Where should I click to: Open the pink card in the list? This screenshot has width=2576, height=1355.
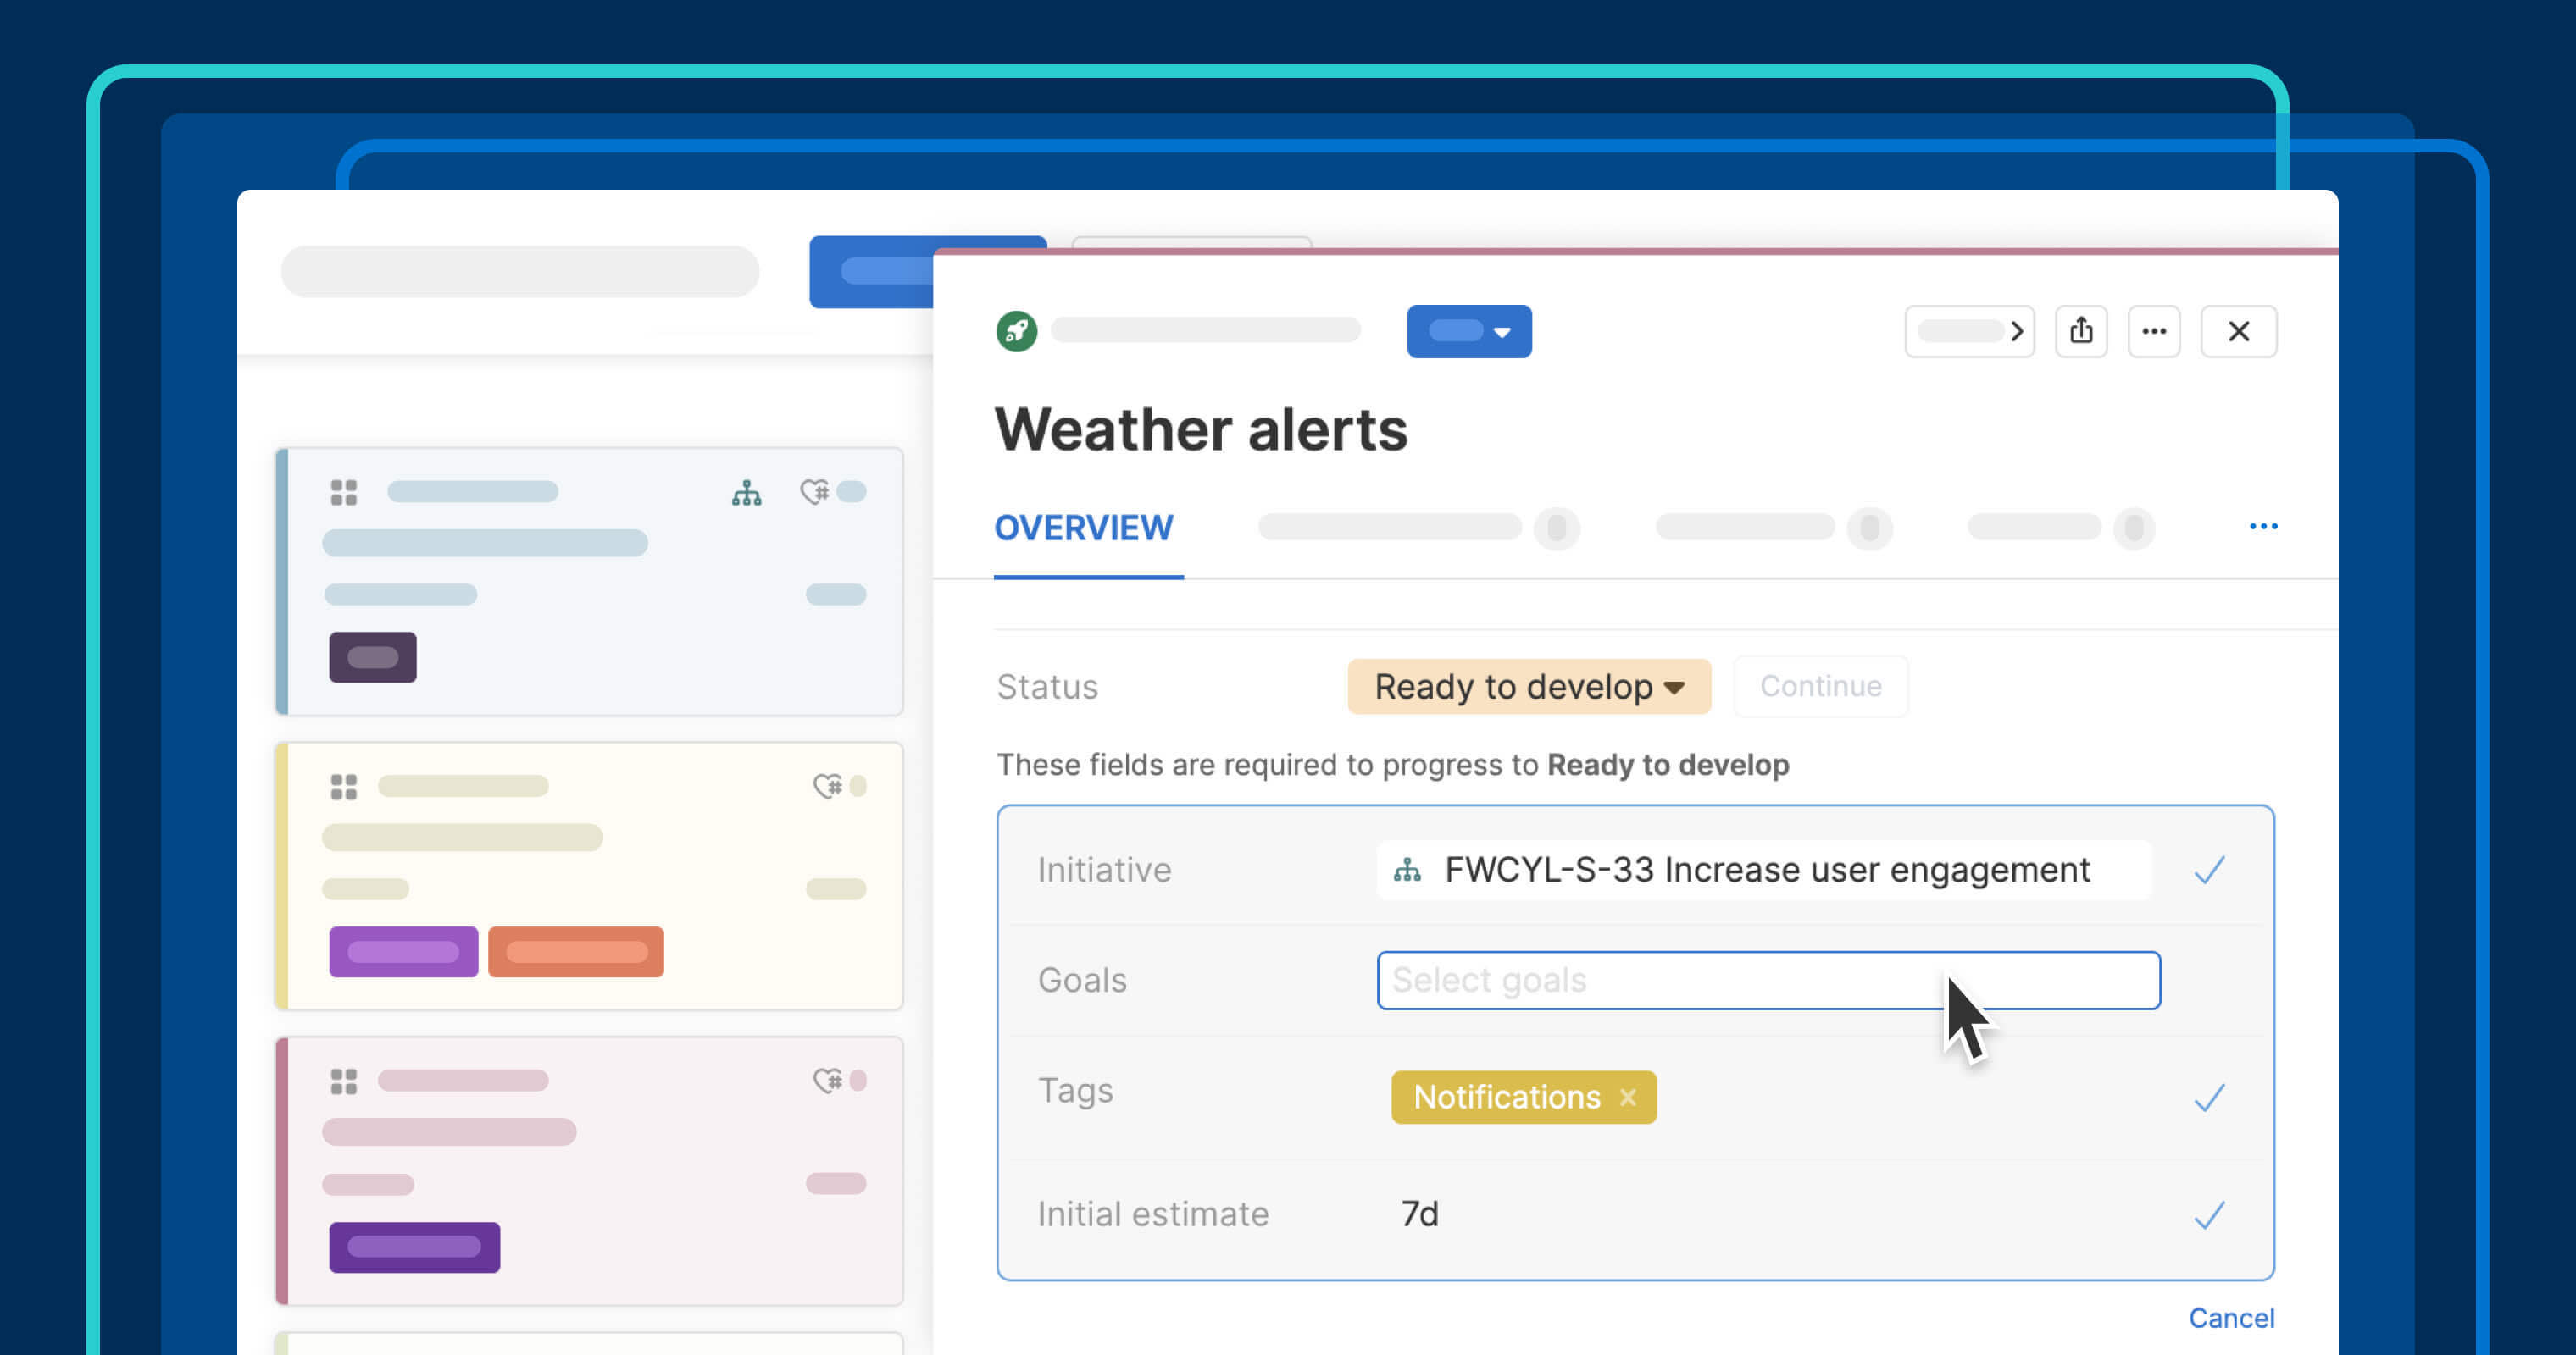pyautogui.click(x=589, y=1171)
